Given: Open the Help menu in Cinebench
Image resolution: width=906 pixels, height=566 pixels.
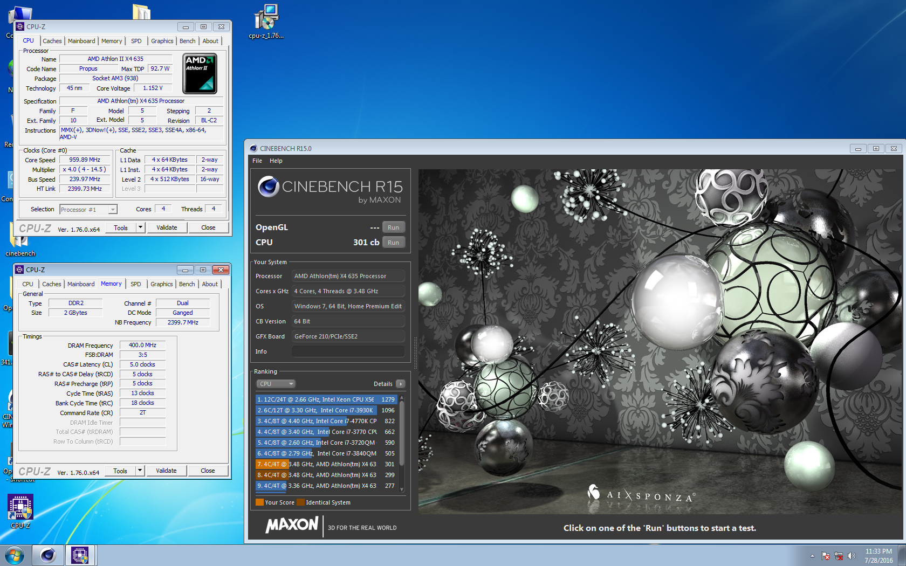Looking at the screenshot, I should 276,161.
